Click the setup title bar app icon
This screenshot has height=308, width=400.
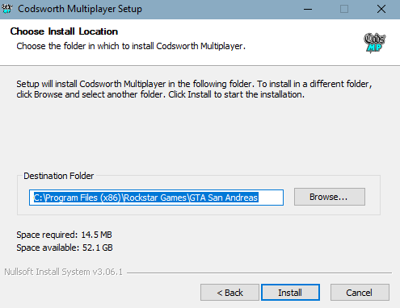7,9
